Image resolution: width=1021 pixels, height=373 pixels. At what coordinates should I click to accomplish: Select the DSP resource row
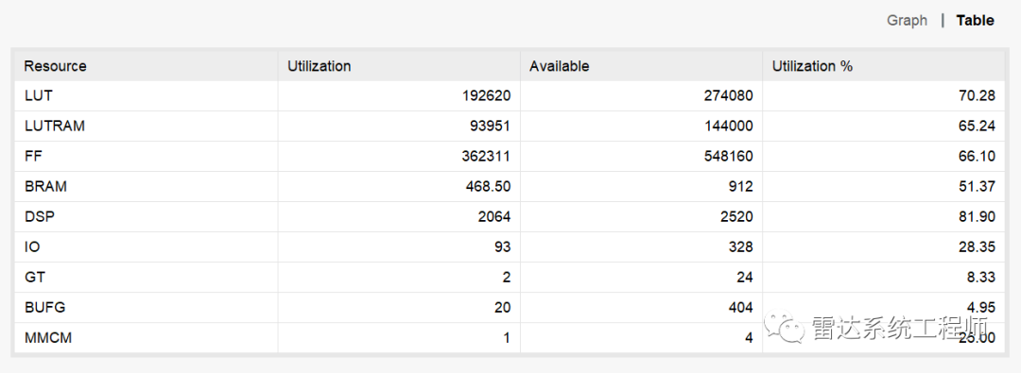point(510,217)
